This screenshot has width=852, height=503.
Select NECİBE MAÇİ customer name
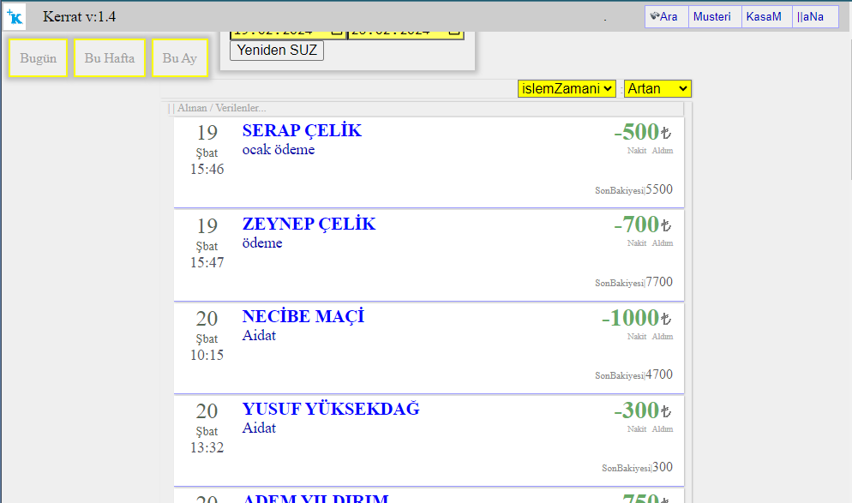[x=303, y=317]
